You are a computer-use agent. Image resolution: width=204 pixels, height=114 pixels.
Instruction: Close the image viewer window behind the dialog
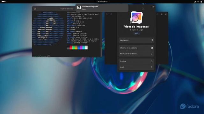166,14
